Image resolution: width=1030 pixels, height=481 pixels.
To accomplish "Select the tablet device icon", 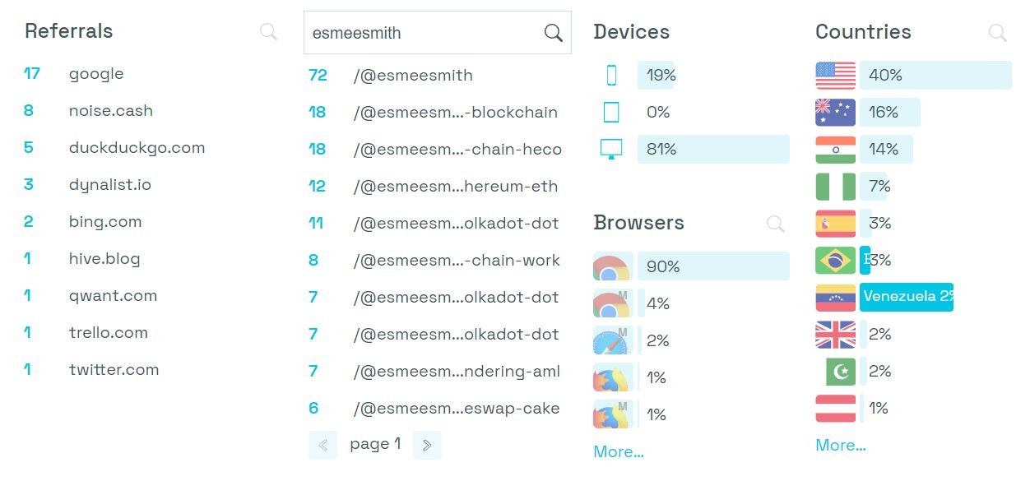I will (611, 113).
